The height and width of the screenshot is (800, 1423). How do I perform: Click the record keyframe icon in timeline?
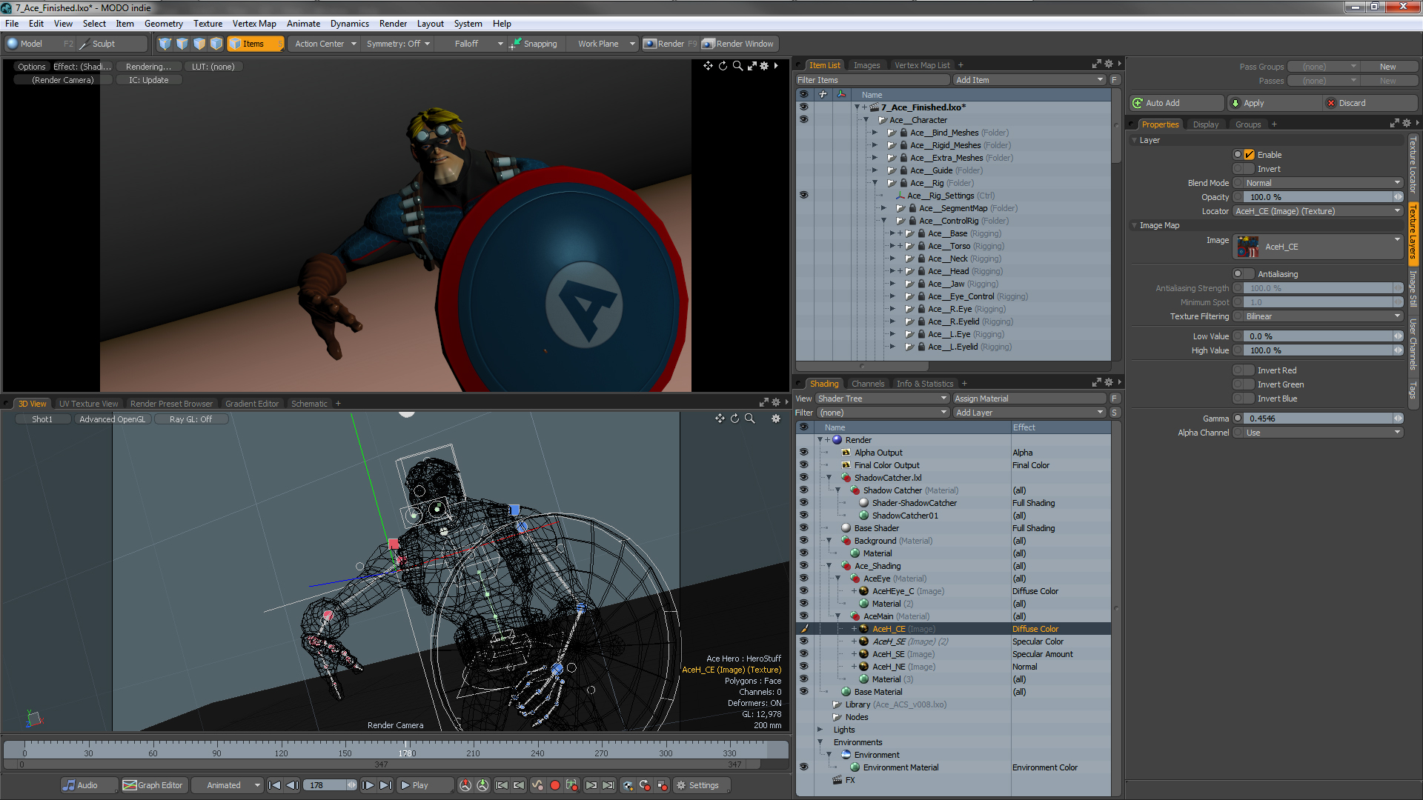[x=555, y=785]
